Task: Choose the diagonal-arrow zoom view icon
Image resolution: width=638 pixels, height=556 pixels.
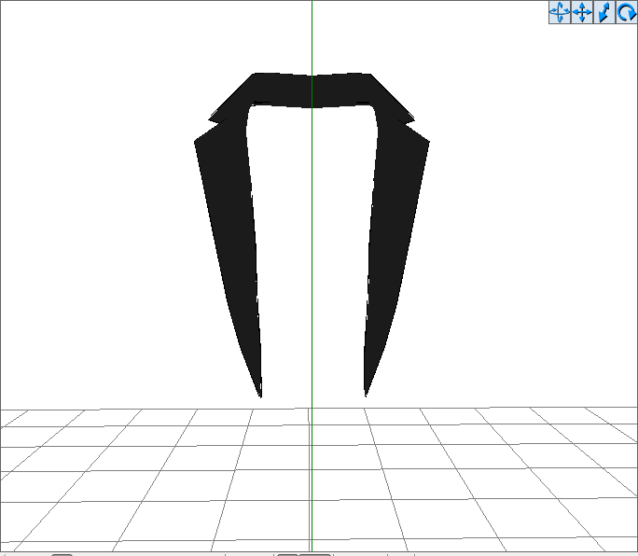Action: (604, 12)
